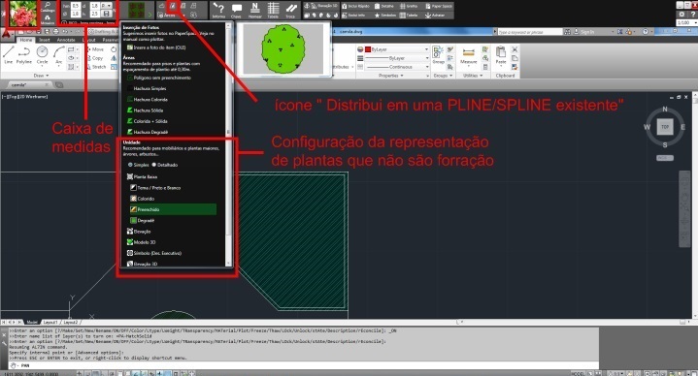Image resolution: width=698 pixels, height=376 pixels.
Task: Click the Detalhe button
Action: (384, 6)
